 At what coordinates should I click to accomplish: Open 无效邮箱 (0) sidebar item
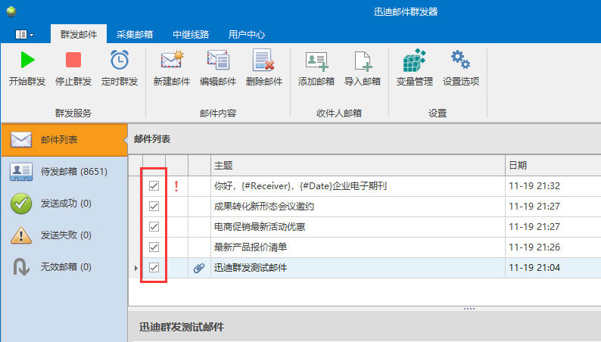pos(64,267)
